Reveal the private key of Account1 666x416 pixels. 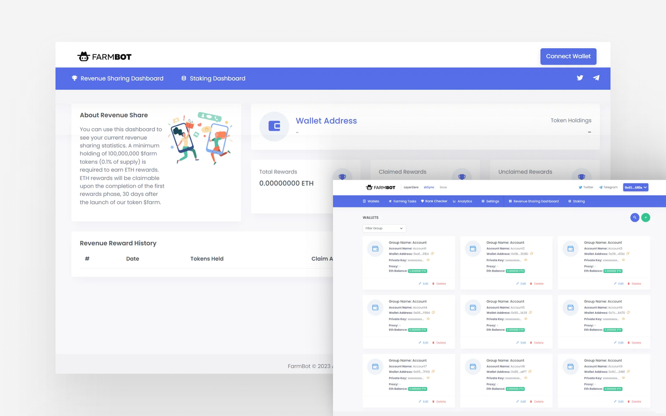(x=428, y=260)
